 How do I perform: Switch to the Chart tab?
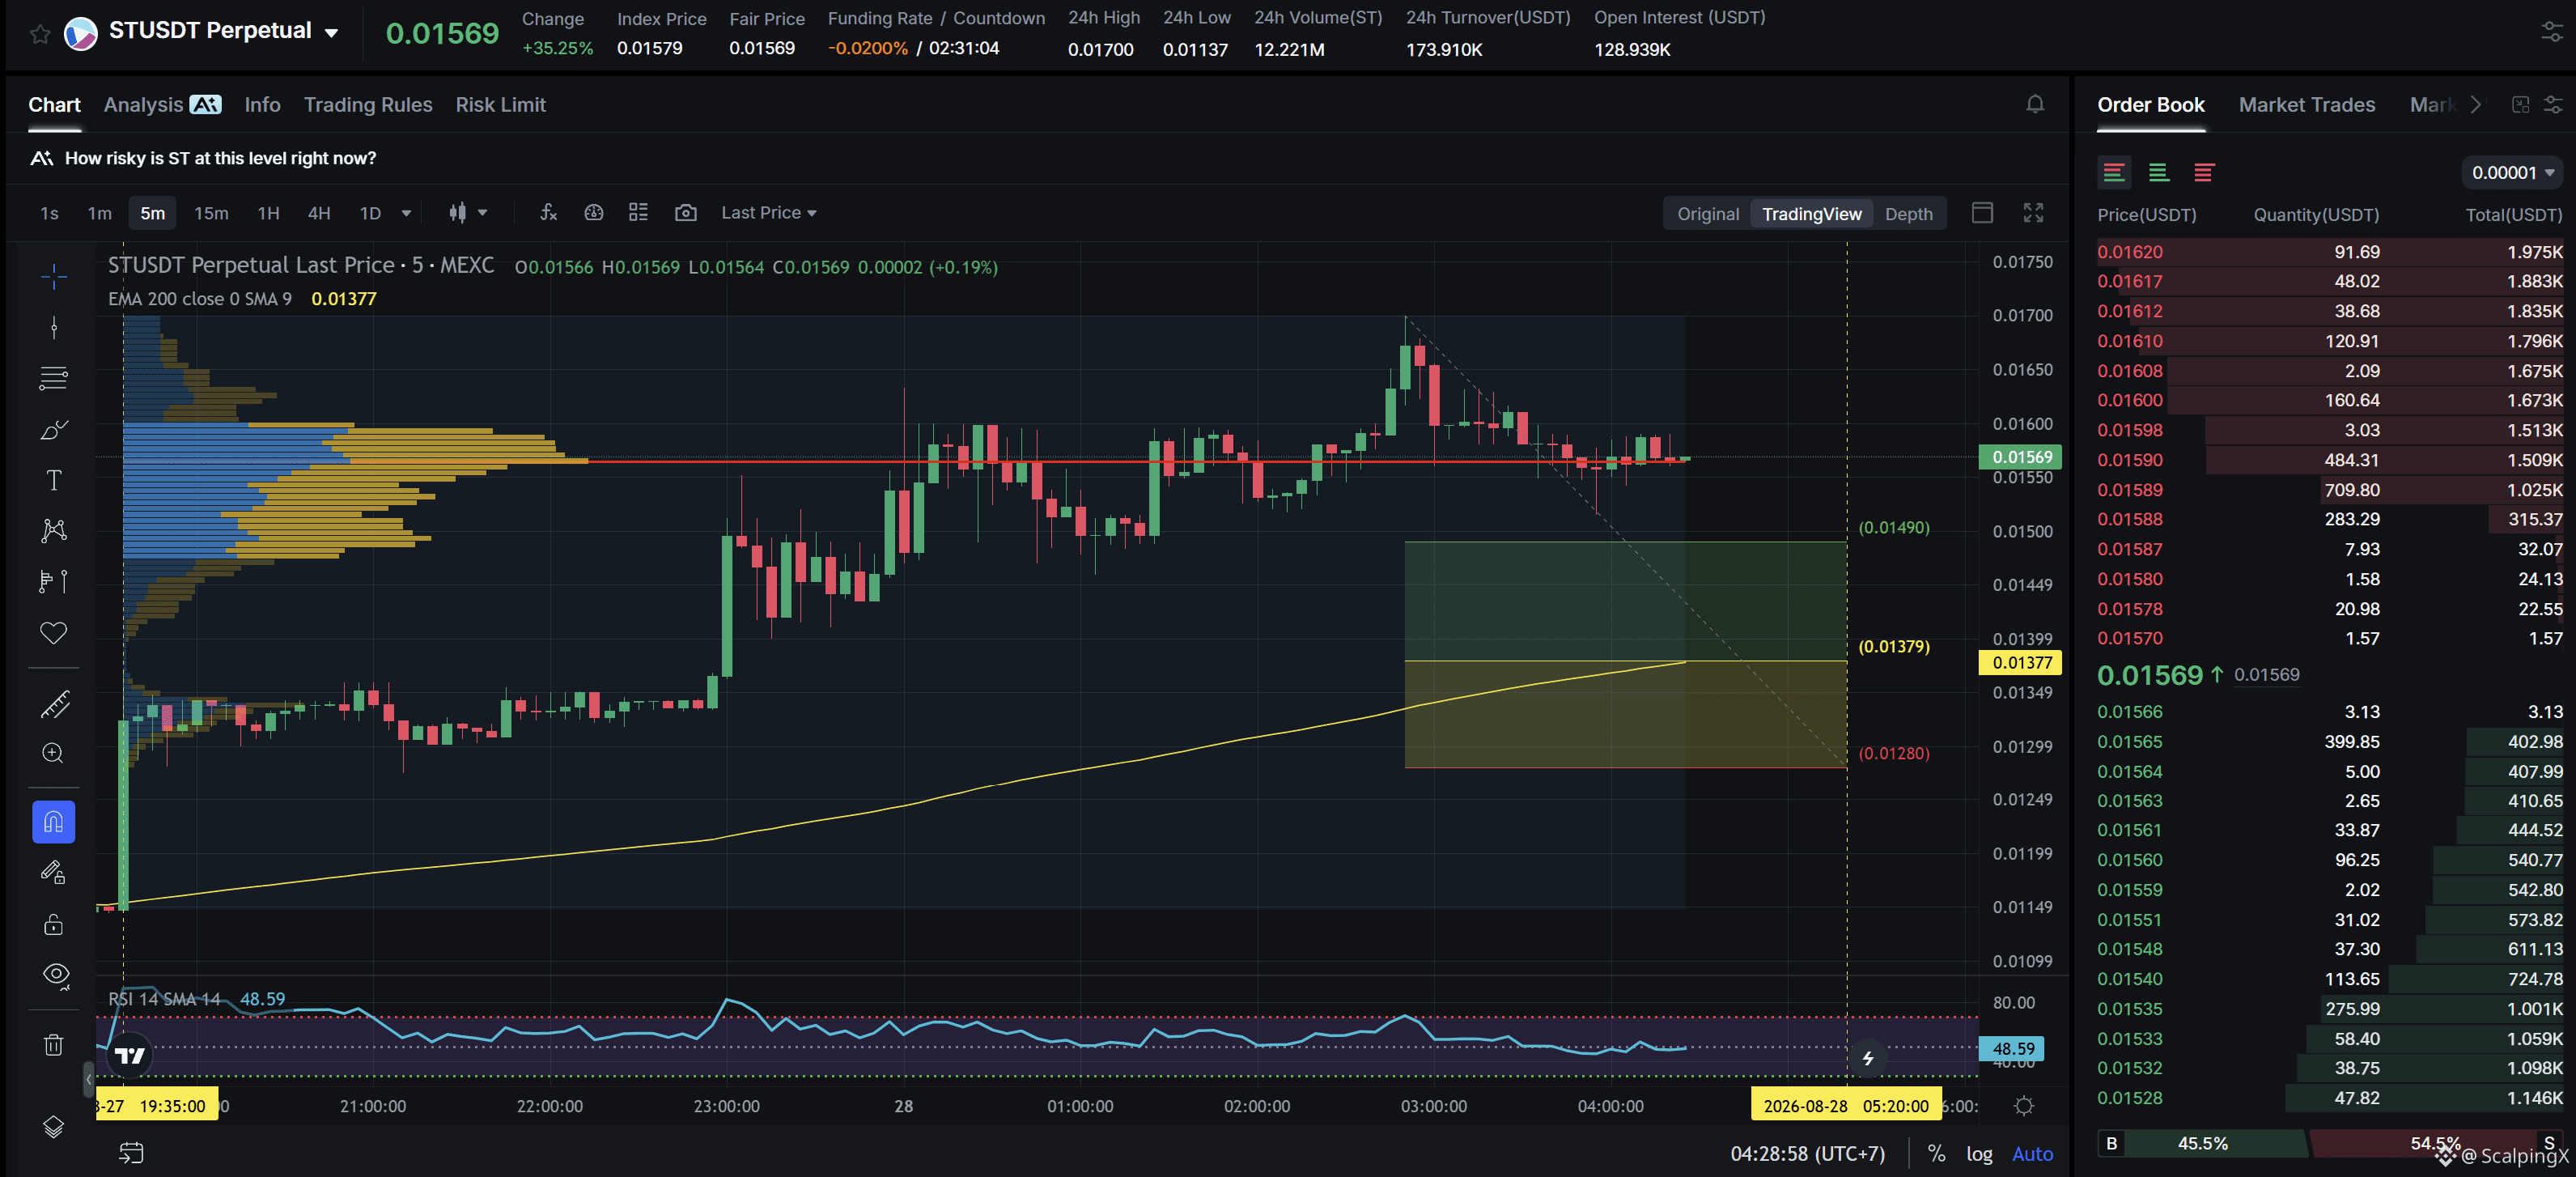(54, 105)
